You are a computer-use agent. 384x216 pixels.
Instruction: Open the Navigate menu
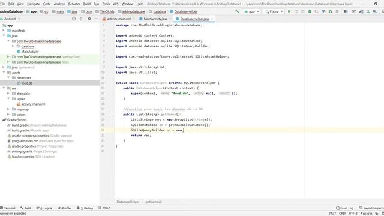[34, 4]
